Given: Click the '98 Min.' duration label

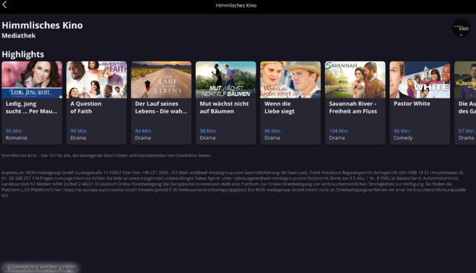Looking at the screenshot, I should coord(208,131).
